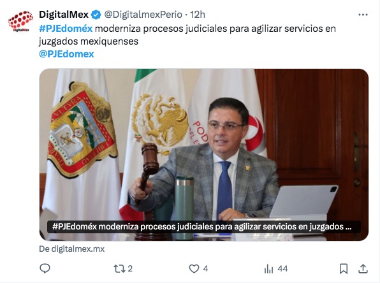This screenshot has width=380, height=283.
Task: Open the three-dot more options menu
Action: (x=363, y=15)
